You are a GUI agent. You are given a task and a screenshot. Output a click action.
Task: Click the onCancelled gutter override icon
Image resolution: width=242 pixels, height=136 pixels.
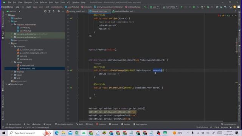click(x=71, y=88)
